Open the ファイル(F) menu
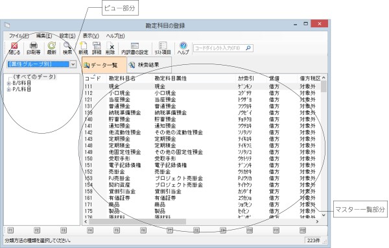 [19, 36]
